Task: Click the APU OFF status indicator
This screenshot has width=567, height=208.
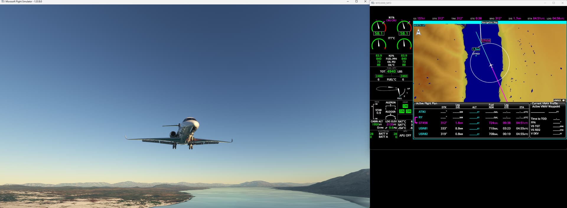Action: coord(405,136)
